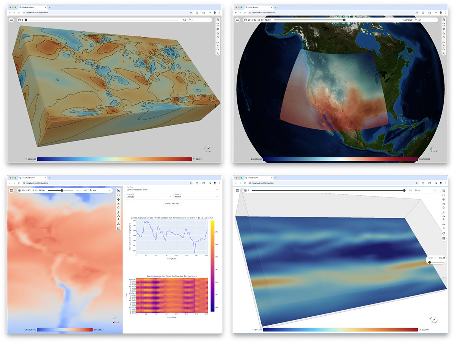The width and height of the screenshot is (455, 343).
Task: Expand the Plot Type dropdown
Action: 172,189
